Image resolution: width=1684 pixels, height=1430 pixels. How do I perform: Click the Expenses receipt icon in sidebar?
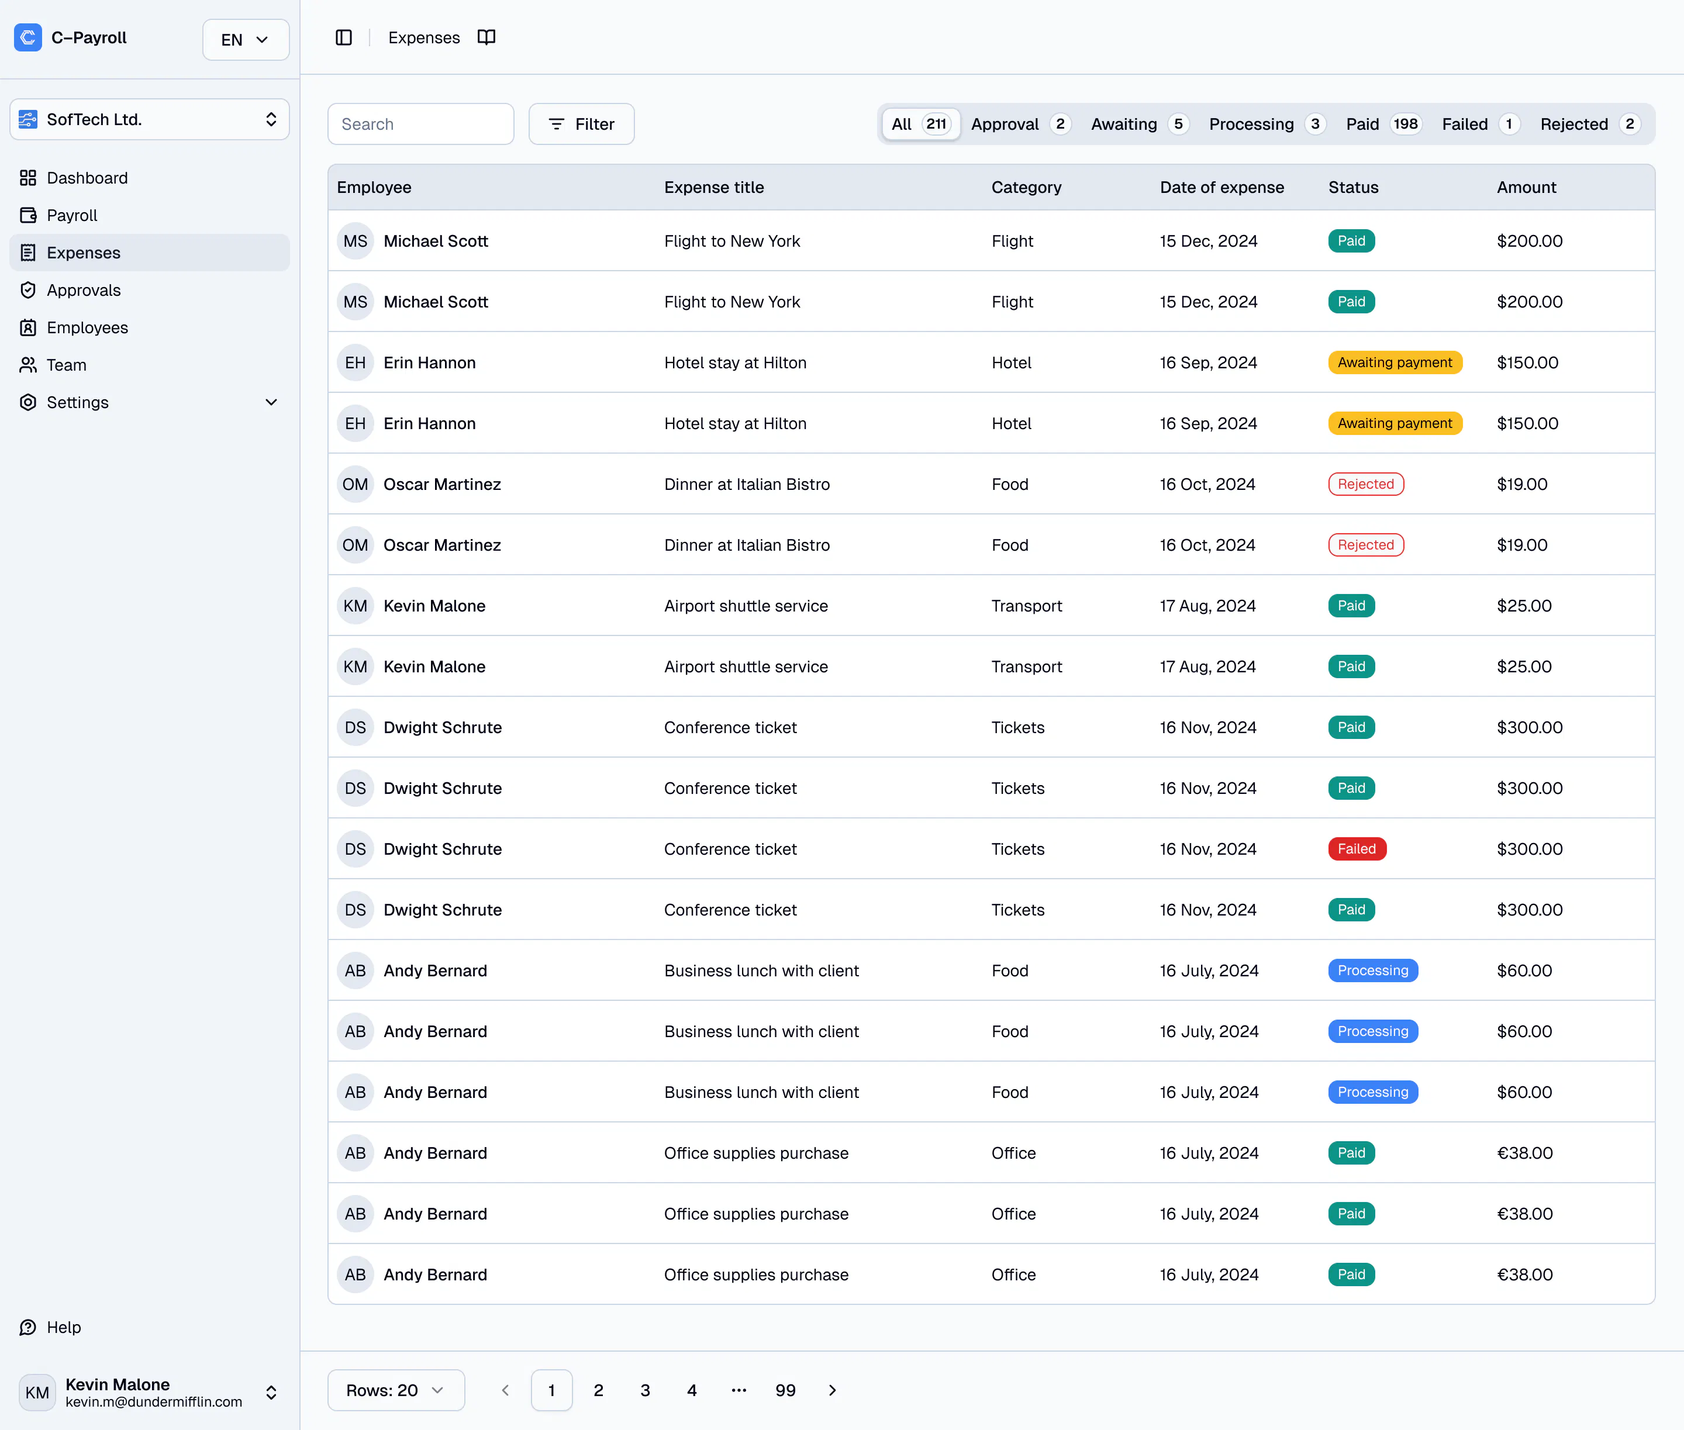[29, 252]
